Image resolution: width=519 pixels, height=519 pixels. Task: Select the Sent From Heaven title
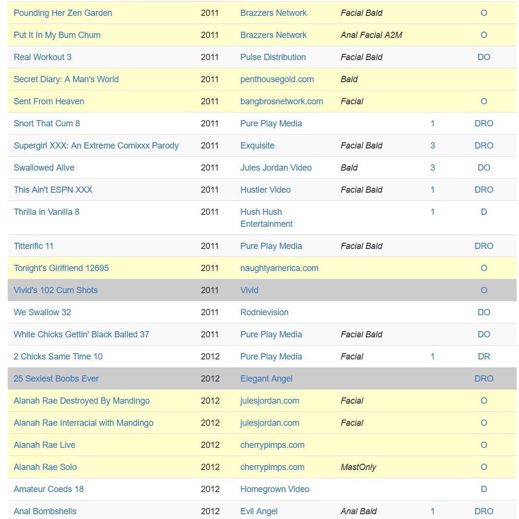pos(49,101)
